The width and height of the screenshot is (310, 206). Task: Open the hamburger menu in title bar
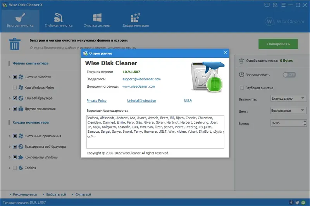[283, 5]
